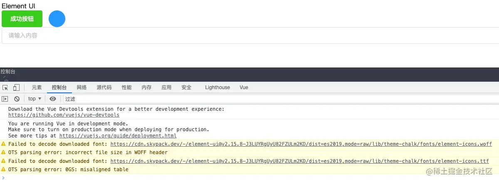Activate the inspect element picker icon
Viewport: 499px width, 182px height.
pos(5,87)
